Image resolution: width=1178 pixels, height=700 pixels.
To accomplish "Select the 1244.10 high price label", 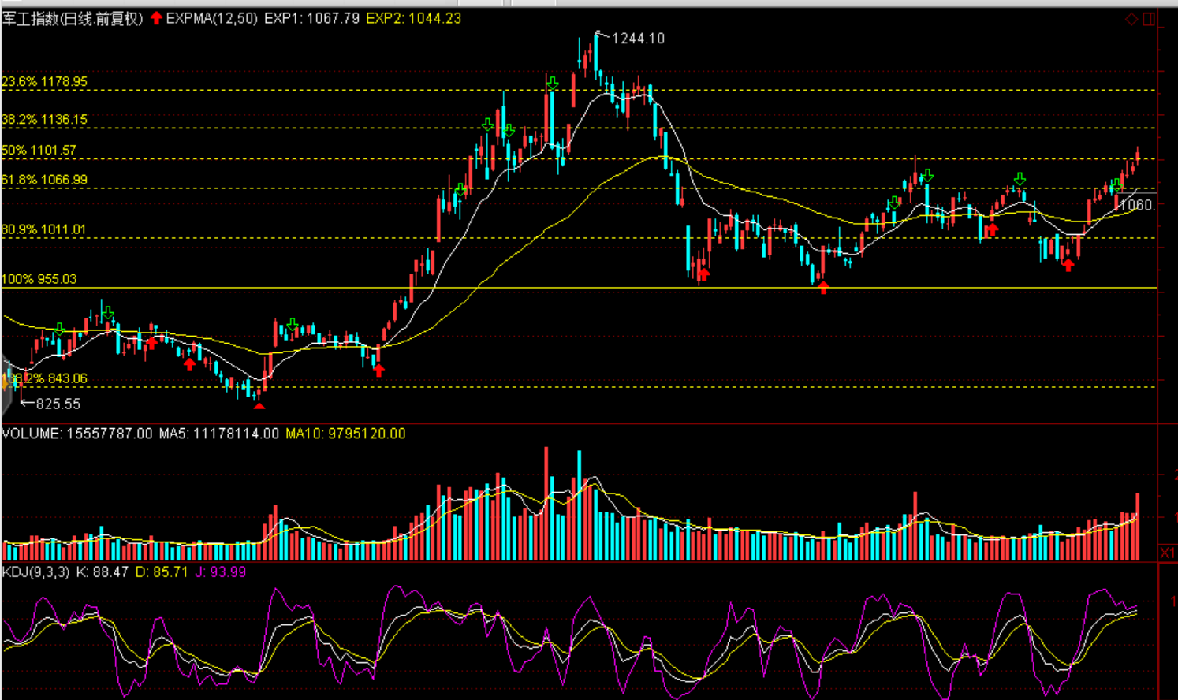I will click(x=637, y=39).
